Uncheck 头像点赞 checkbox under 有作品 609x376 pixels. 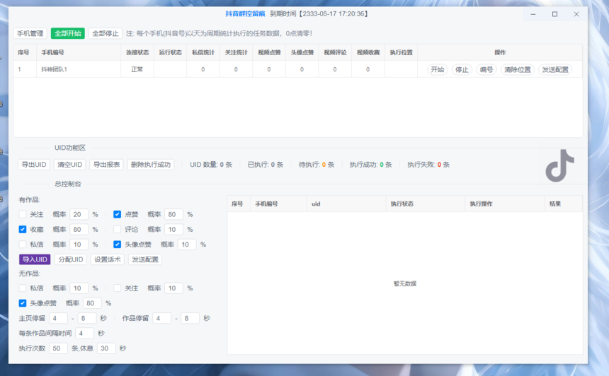[118, 245]
